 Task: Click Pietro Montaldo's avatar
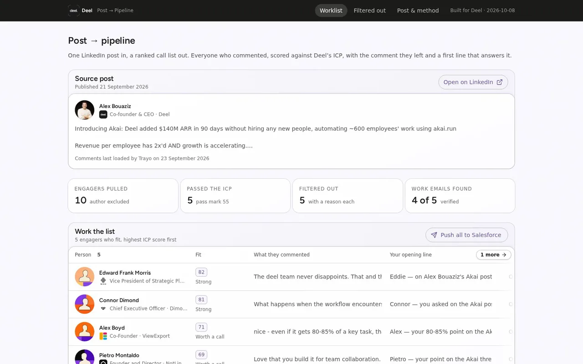(x=85, y=357)
